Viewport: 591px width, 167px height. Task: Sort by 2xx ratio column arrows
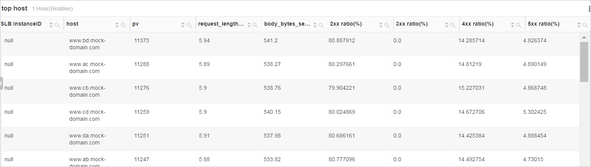(x=381, y=25)
